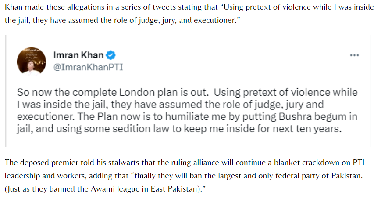
Task: Click the blue verified badge beside Imran Khan
Action: coord(112,55)
